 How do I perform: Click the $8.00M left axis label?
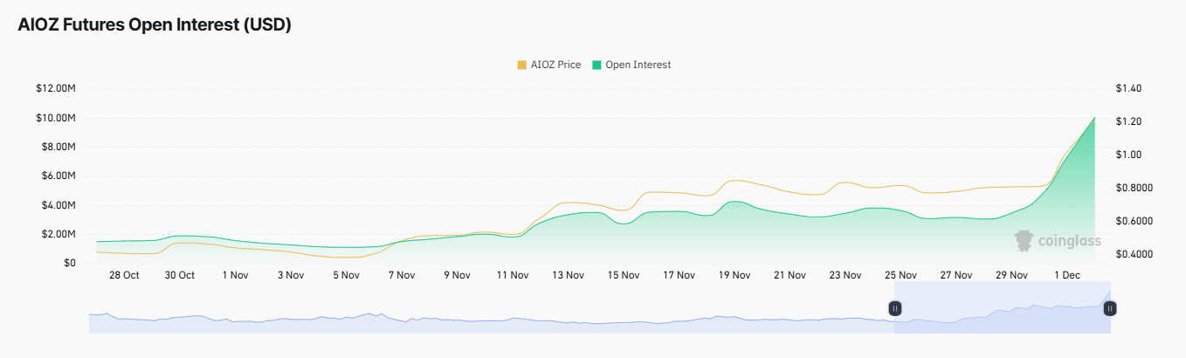(58, 147)
